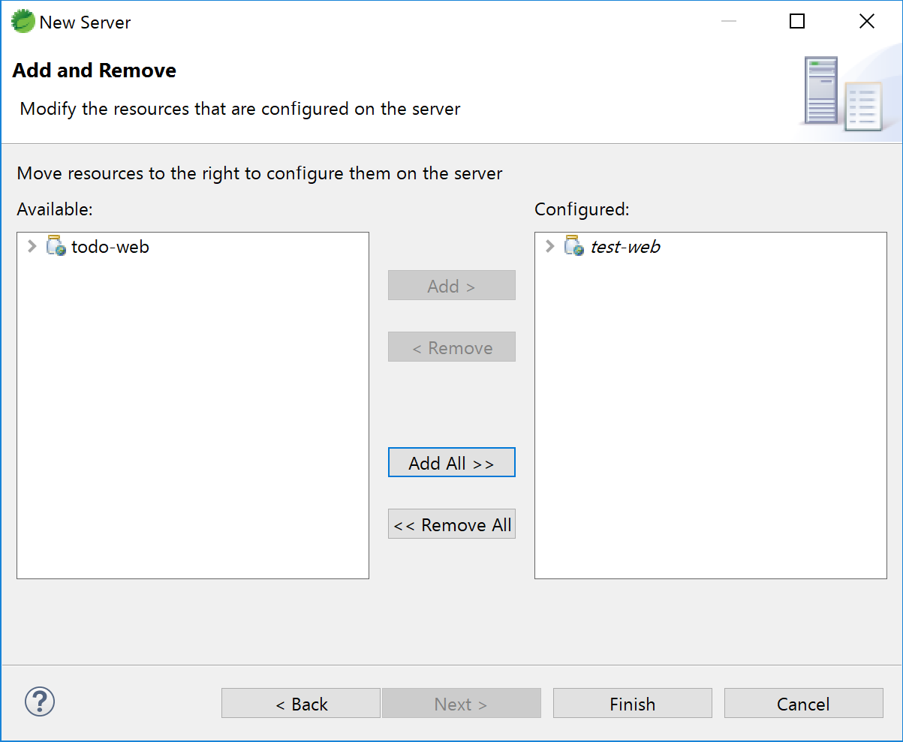
Task: Click the < Remove button
Action: pos(451,347)
